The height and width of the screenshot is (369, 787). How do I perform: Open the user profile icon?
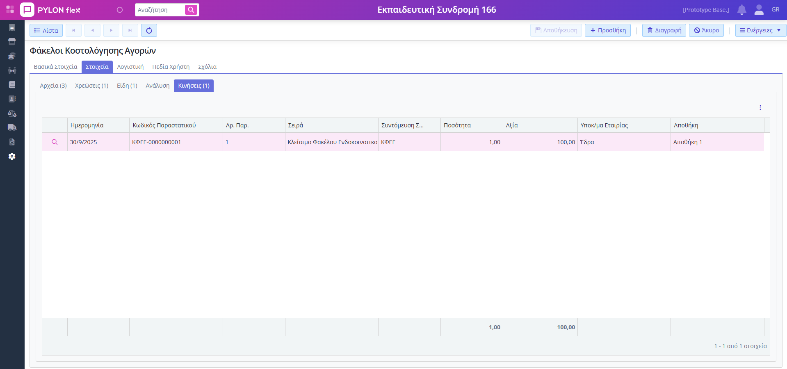point(759,10)
